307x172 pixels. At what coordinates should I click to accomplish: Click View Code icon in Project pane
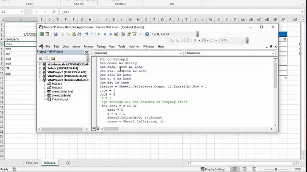pos(40,58)
